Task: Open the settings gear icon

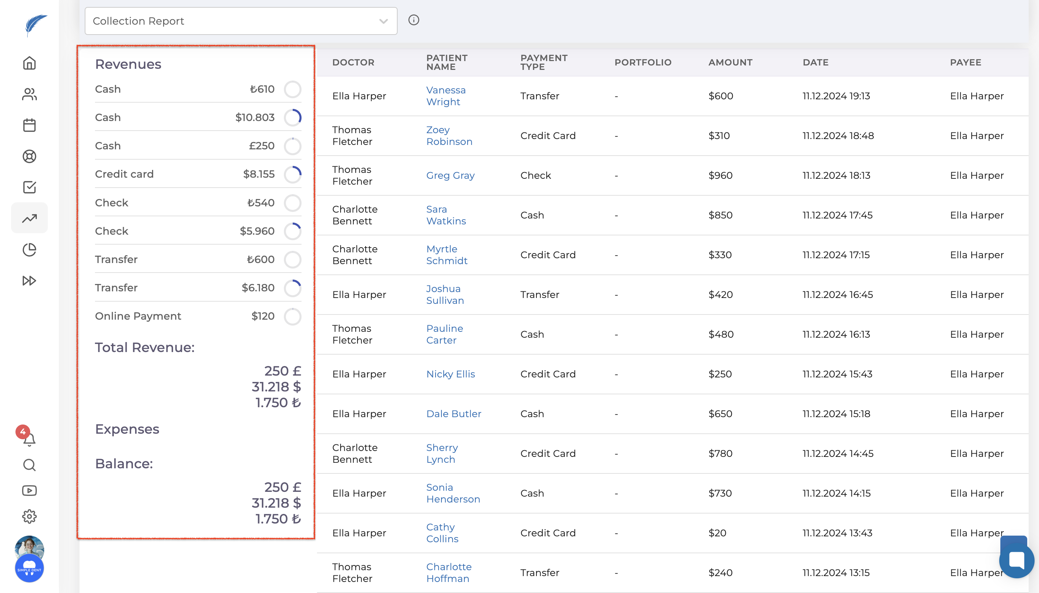Action: point(29,516)
